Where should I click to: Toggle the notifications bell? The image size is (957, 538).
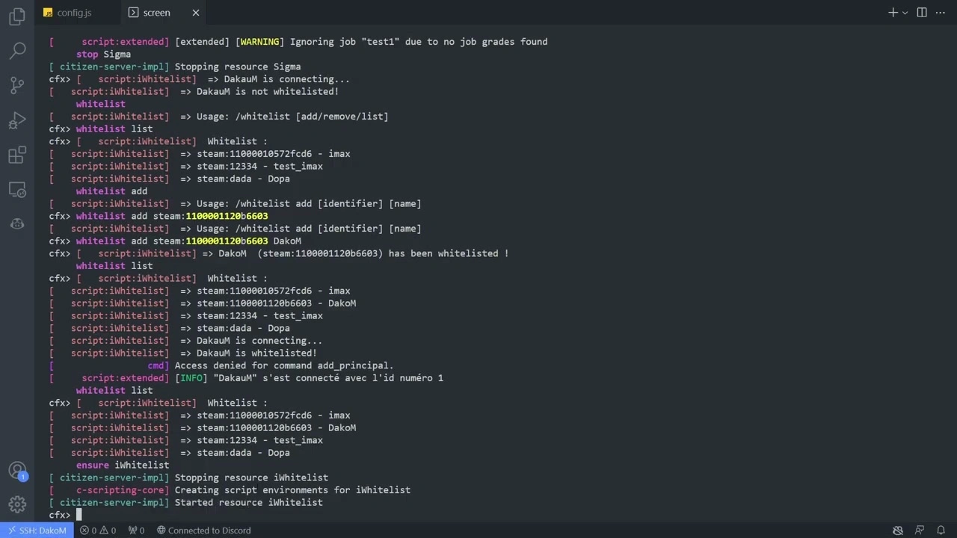(939, 531)
